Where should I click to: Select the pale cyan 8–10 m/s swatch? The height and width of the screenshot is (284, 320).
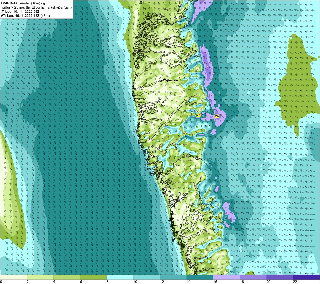120,277
